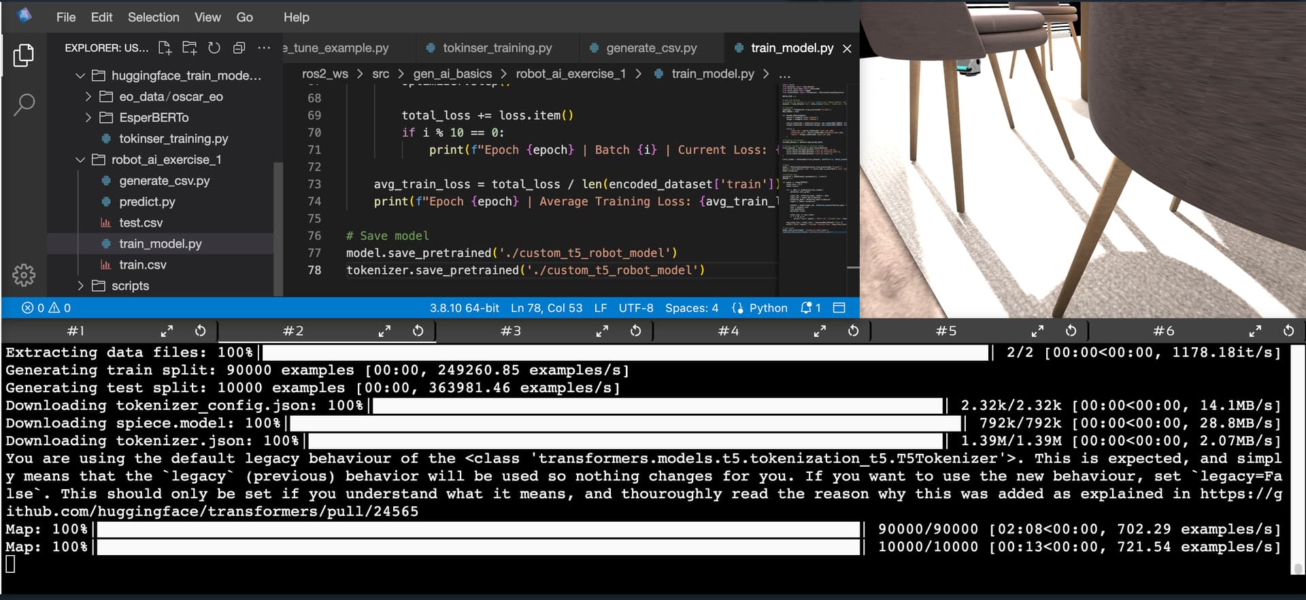
Task: Collapse all folders in Explorer
Action: 239,48
